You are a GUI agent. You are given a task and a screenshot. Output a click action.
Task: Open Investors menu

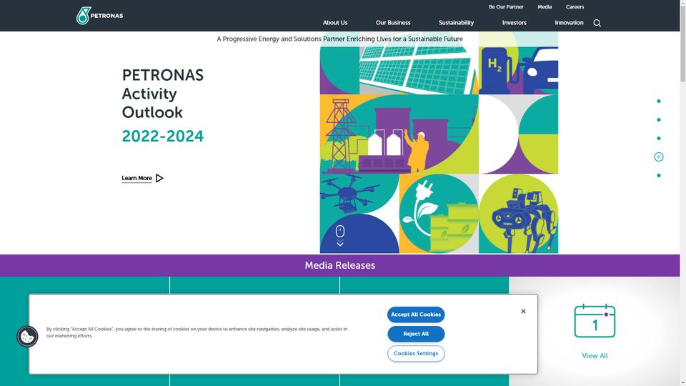[x=514, y=23]
